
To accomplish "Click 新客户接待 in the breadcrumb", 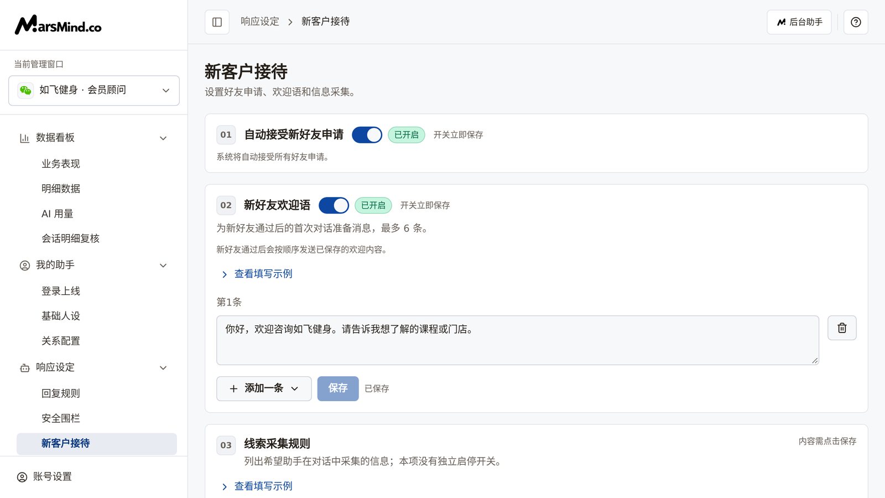I will 325,22.
